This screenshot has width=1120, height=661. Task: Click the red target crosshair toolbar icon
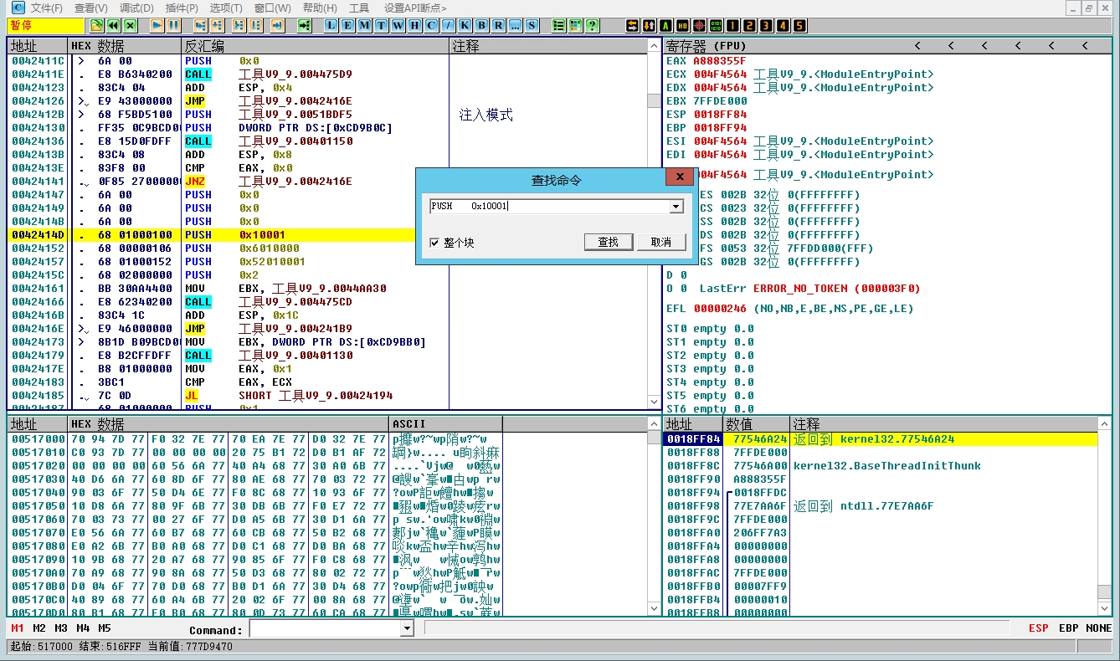(x=699, y=26)
